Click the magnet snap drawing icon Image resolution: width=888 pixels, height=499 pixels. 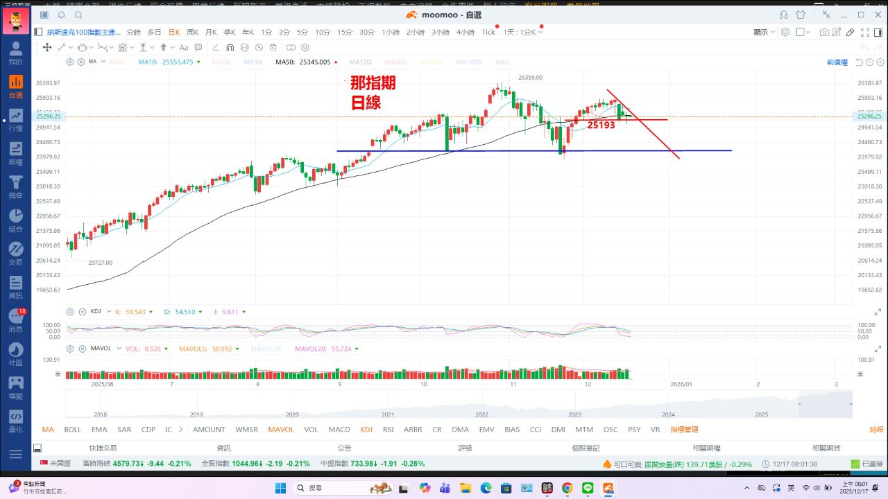point(230,47)
